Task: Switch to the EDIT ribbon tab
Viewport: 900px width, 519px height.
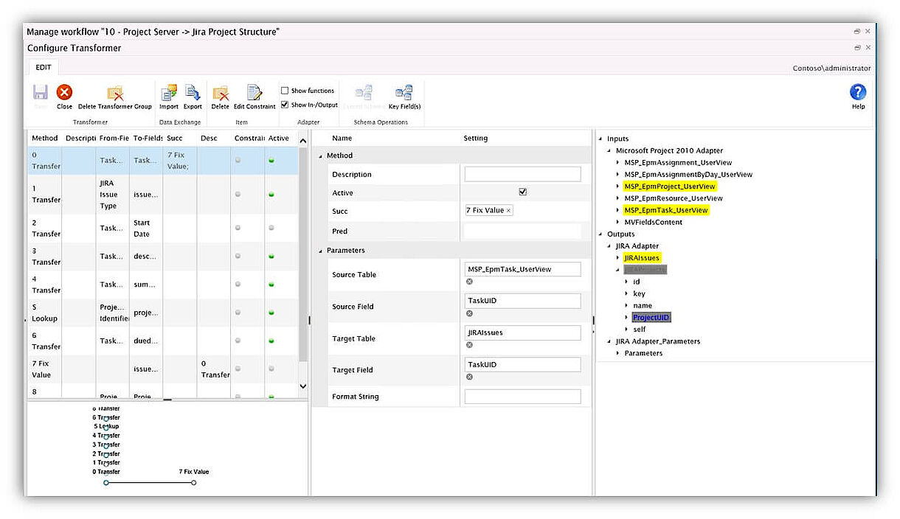Action: click(x=44, y=67)
